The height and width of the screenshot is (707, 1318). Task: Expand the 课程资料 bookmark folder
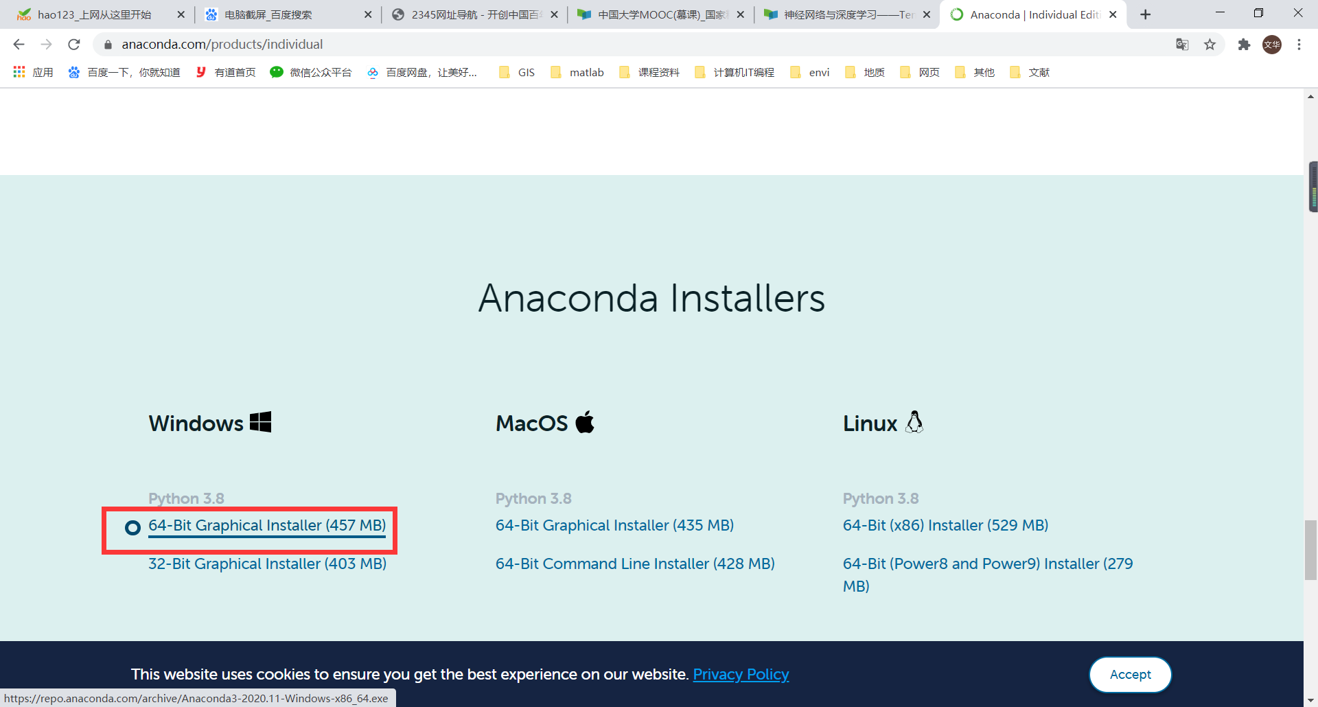click(x=649, y=72)
